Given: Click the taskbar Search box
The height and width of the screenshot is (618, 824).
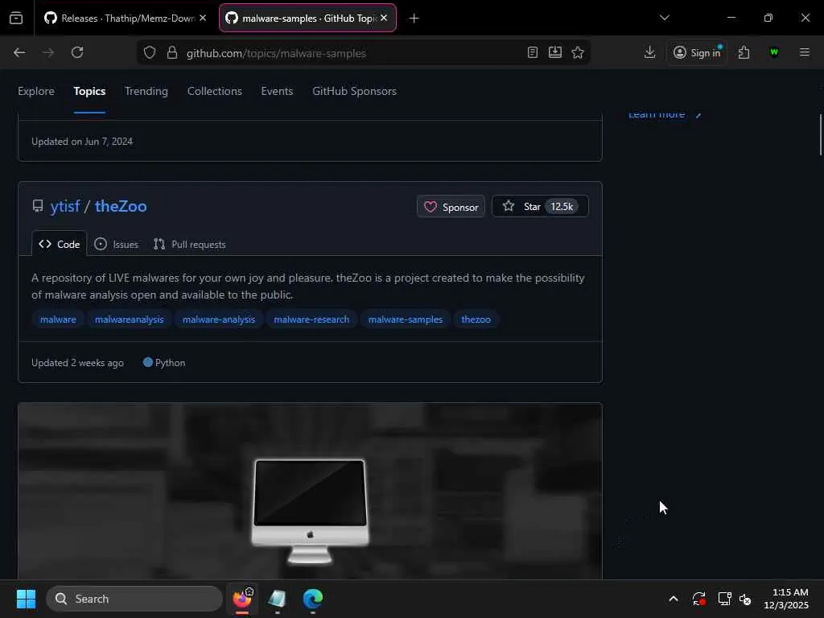Looking at the screenshot, I should click(134, 599).
